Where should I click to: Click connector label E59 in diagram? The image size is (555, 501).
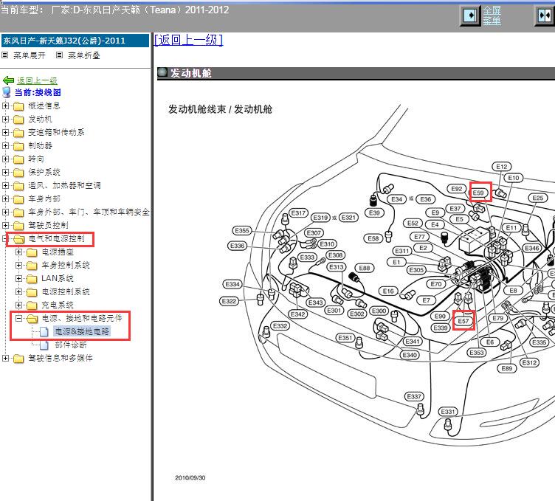[x=480, y=193]
